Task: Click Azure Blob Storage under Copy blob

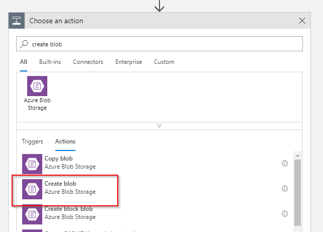Action: (70, 167)
